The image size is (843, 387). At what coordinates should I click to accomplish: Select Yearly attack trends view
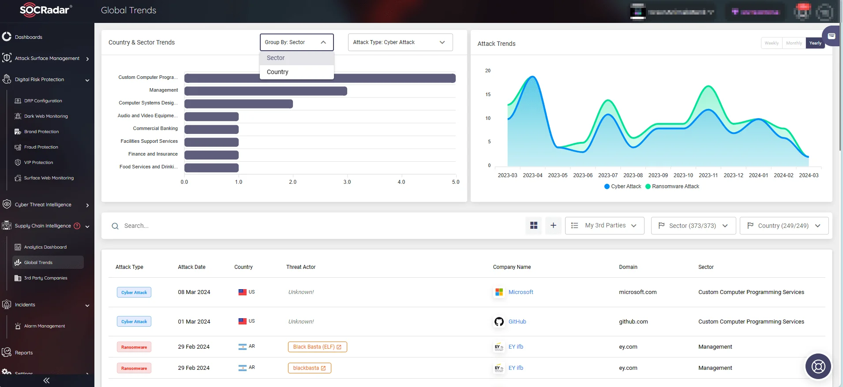pos(815,43)
